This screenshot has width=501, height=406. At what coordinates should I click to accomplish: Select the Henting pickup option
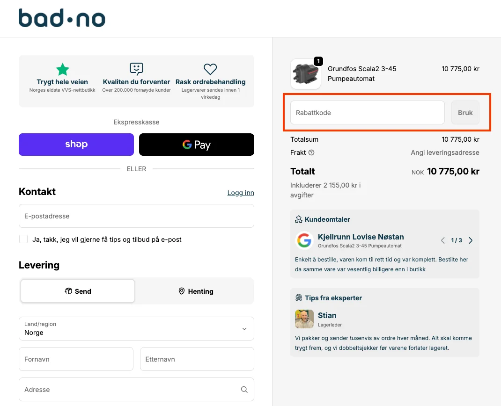coord(196,291)
